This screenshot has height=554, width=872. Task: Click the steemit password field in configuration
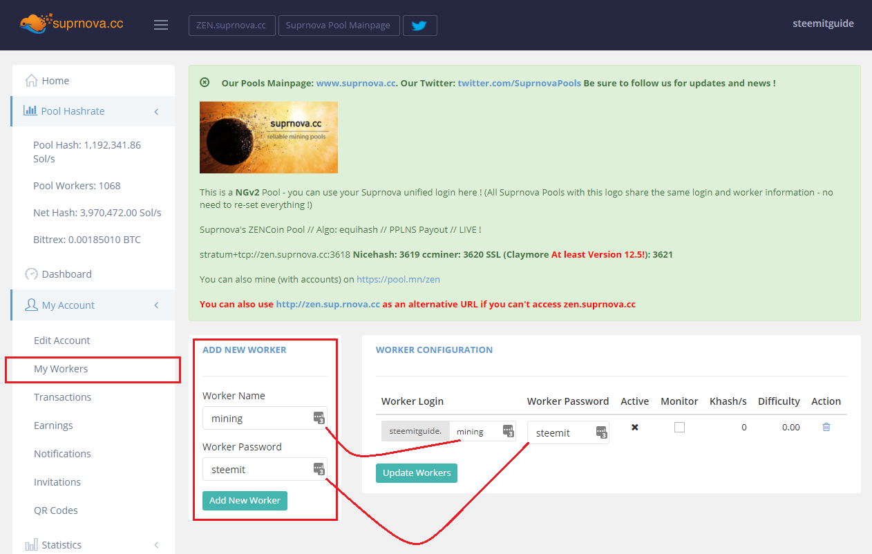(x=568, y=432)
